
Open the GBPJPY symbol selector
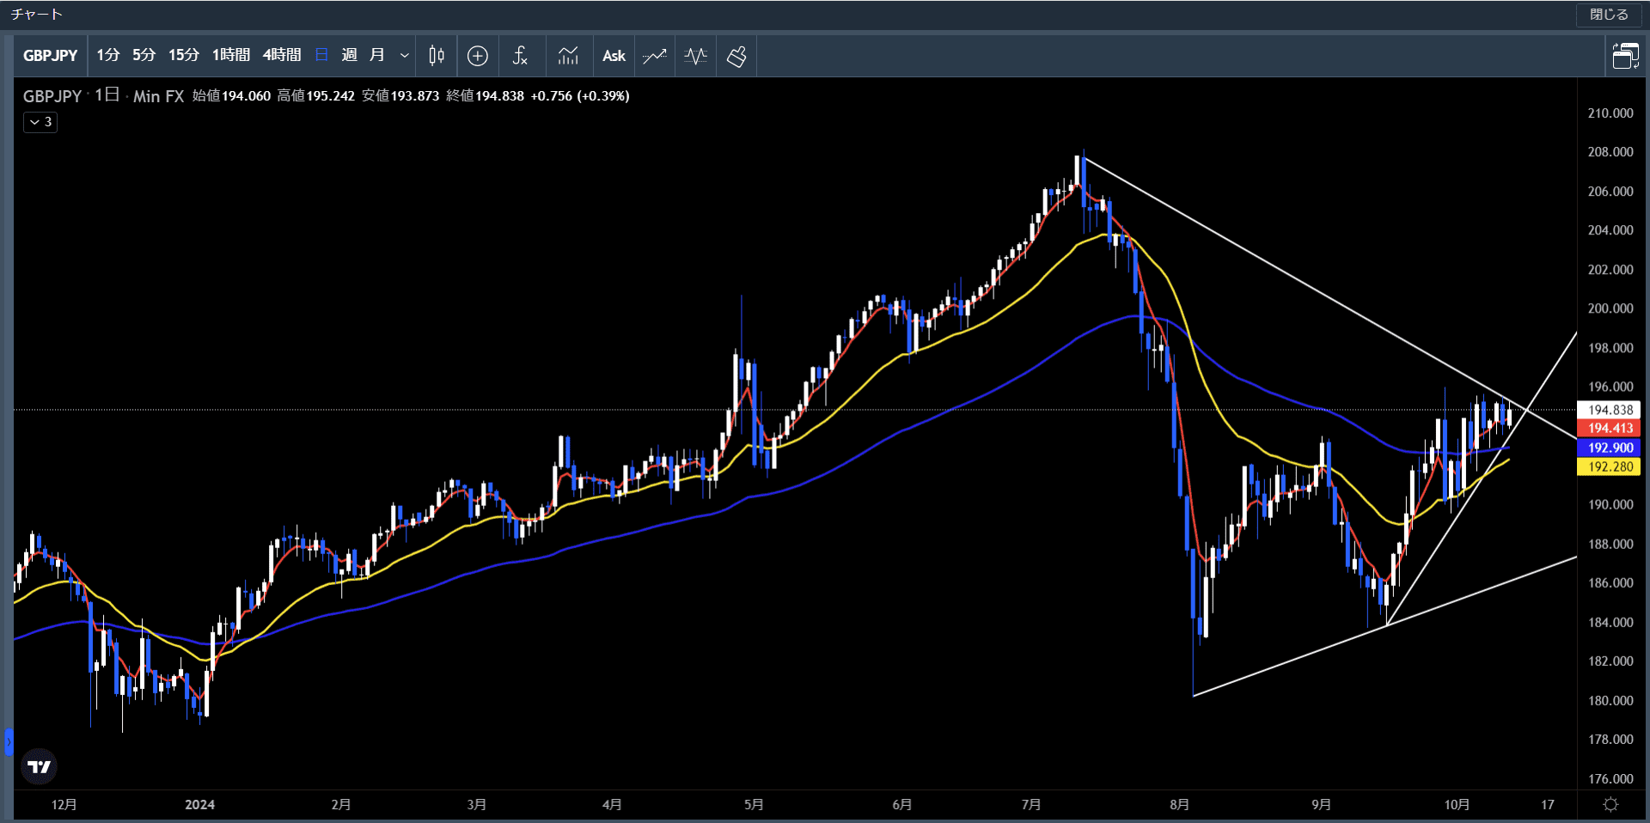(x=51, y=56)
